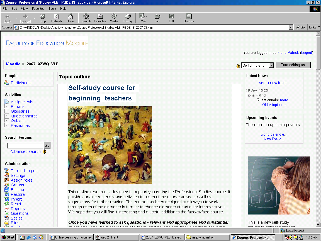This screenshot has height=241, width=321.
Task: Print the page with Print icon
Action: [x=157, y=18]
